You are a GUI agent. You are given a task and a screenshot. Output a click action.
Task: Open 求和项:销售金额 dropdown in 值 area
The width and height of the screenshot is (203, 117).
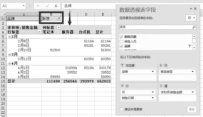tap(193, 92)
